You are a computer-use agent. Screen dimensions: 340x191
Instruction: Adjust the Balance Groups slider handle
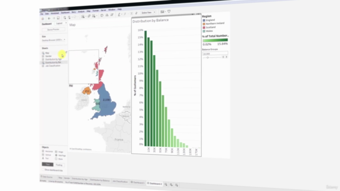click(x=208, y=57)
